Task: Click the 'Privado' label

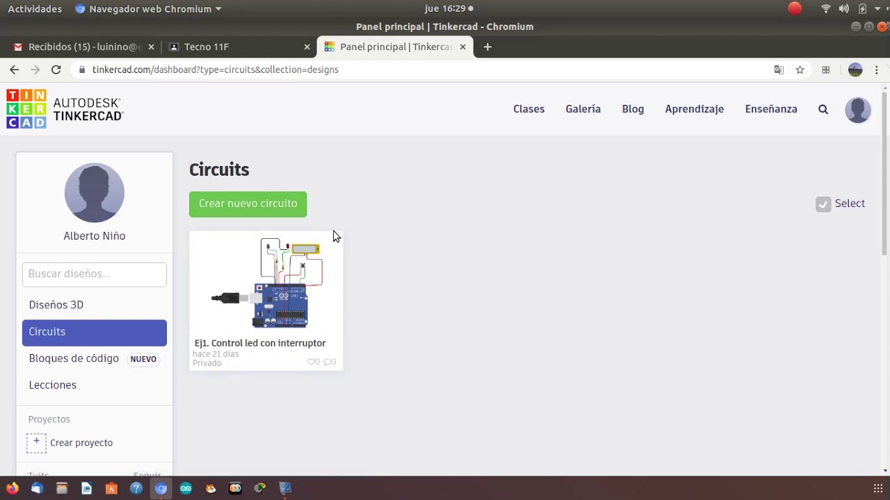Action: pos(207,363)
